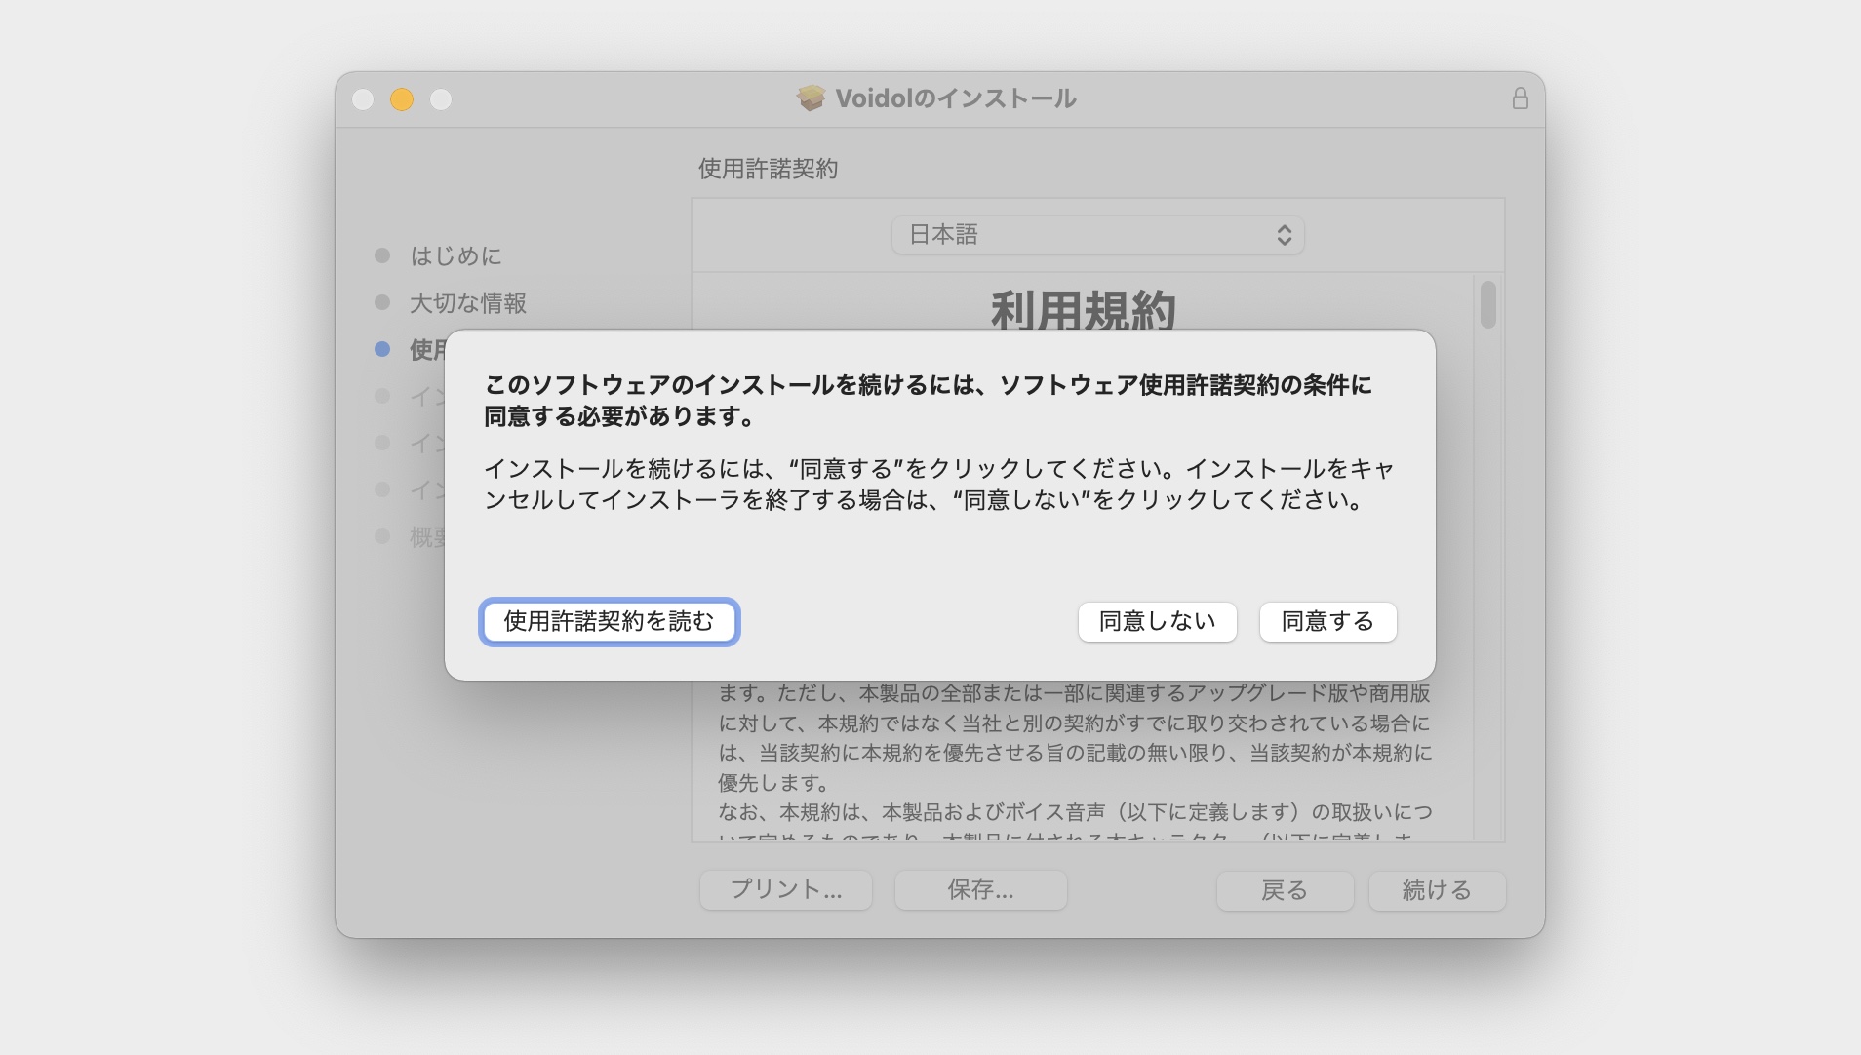Screen dimensions: 1861x1055
Task: Click 同意しない to decline the license
Action: [x=1157, y=622]
